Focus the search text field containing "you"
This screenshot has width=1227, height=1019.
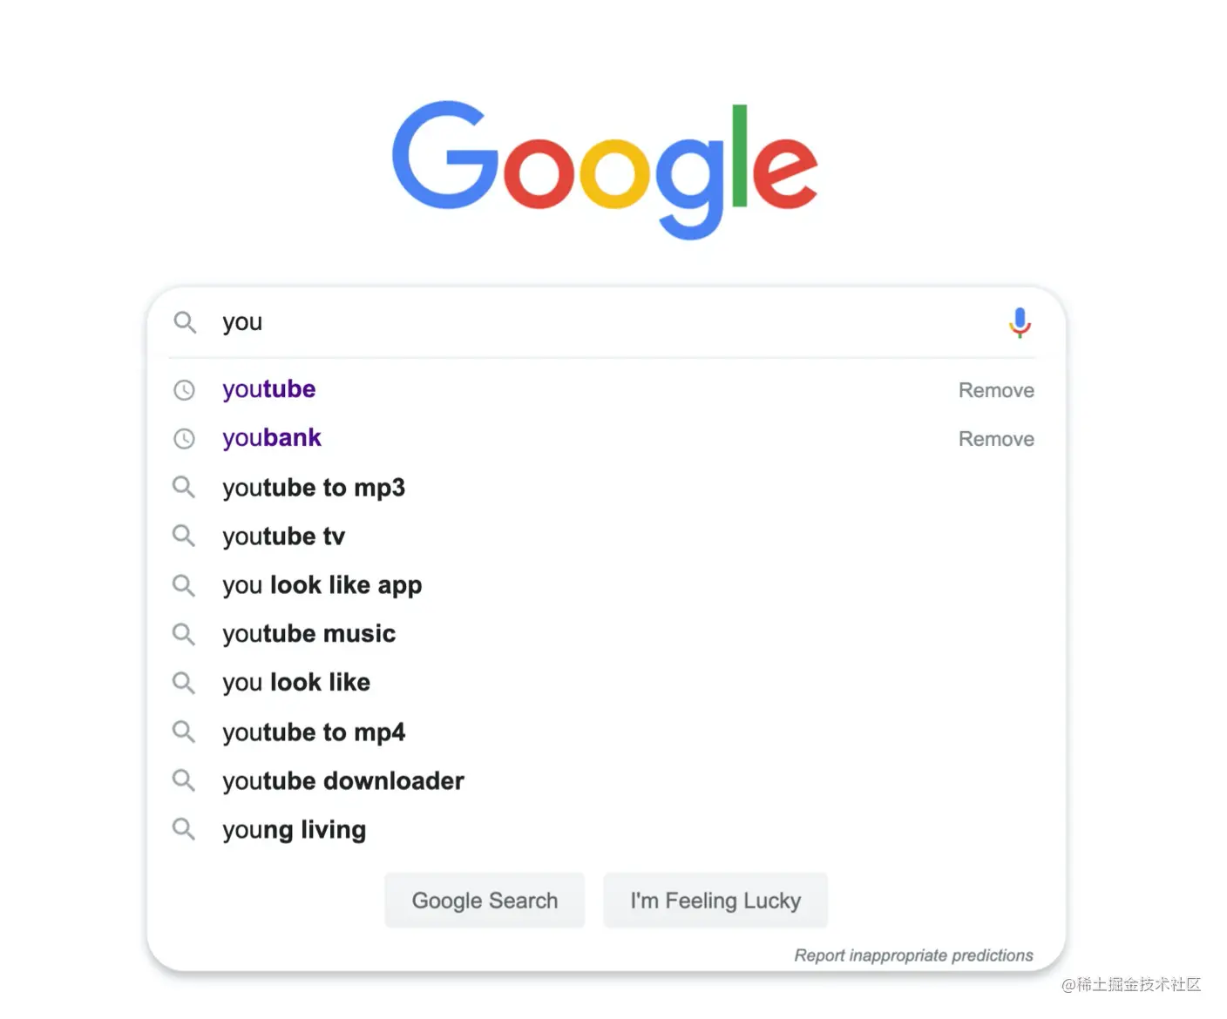[601, 322]
